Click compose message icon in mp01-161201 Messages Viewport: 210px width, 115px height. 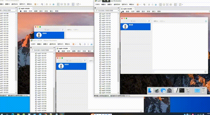point(62,29)
